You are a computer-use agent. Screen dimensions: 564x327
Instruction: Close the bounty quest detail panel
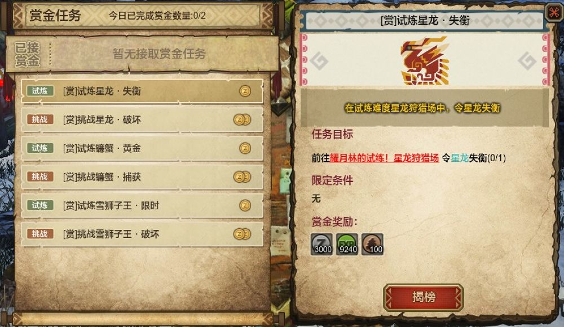tap(554, 12)
